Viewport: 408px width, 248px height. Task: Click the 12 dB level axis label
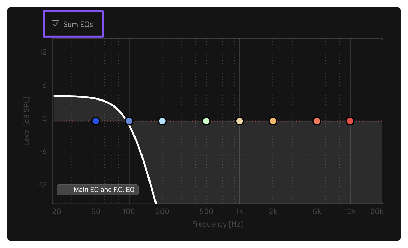43,52
